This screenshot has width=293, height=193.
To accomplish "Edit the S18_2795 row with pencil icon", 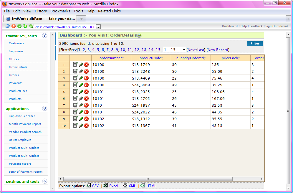I will [x=81, y=98].
